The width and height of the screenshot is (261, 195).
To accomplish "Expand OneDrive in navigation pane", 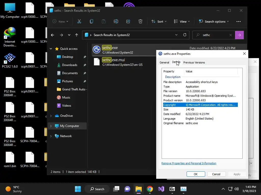I will click(51, 116).
